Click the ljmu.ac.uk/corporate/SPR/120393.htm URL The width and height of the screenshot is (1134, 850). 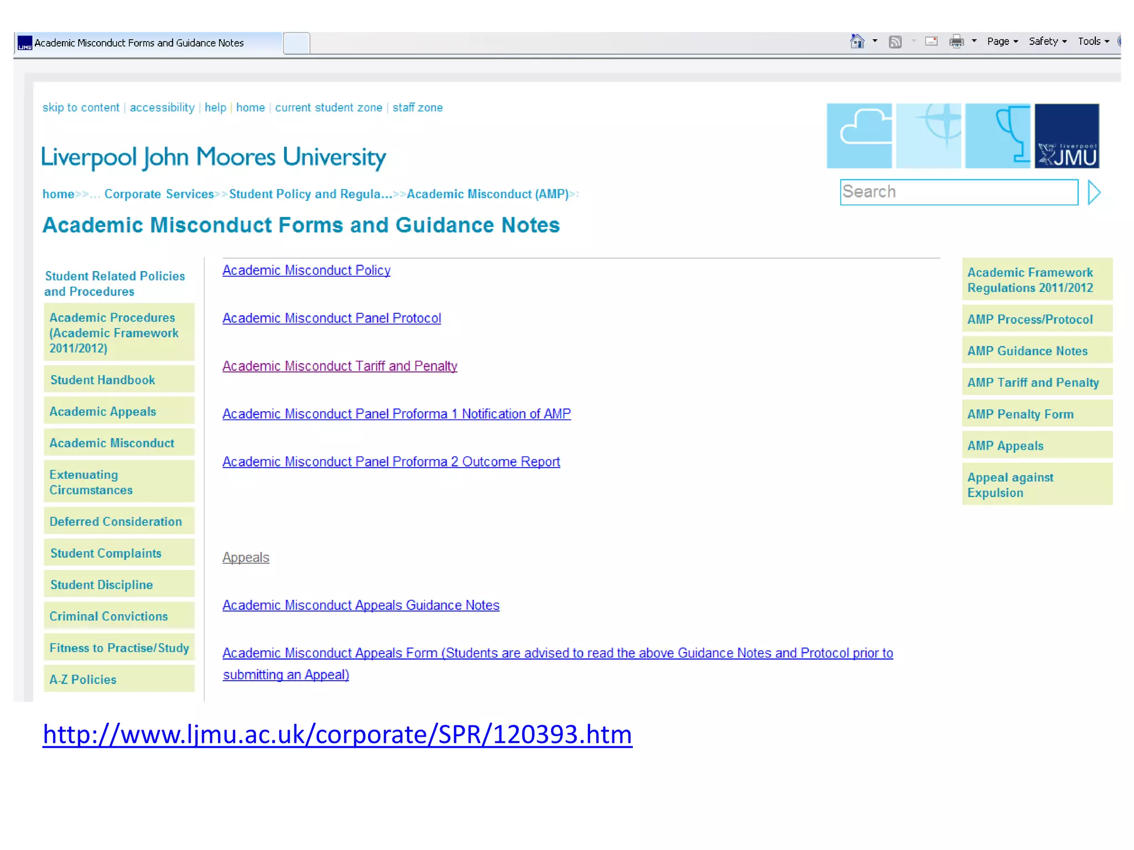pos(337,735)
